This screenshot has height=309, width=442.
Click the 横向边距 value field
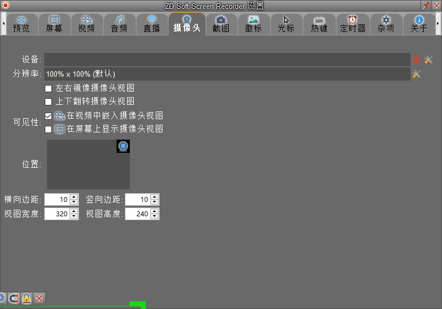click(x=57, y=200)
